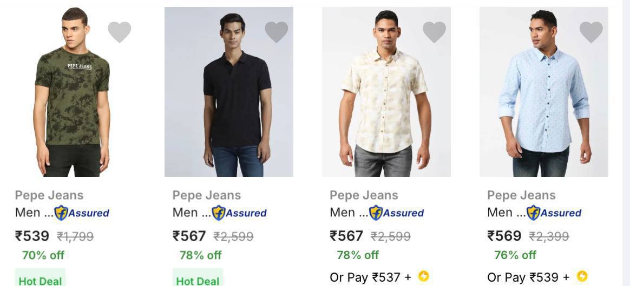The image size is (630, 286).
Task: Open cream printed shirt product image
Action: 386,92
